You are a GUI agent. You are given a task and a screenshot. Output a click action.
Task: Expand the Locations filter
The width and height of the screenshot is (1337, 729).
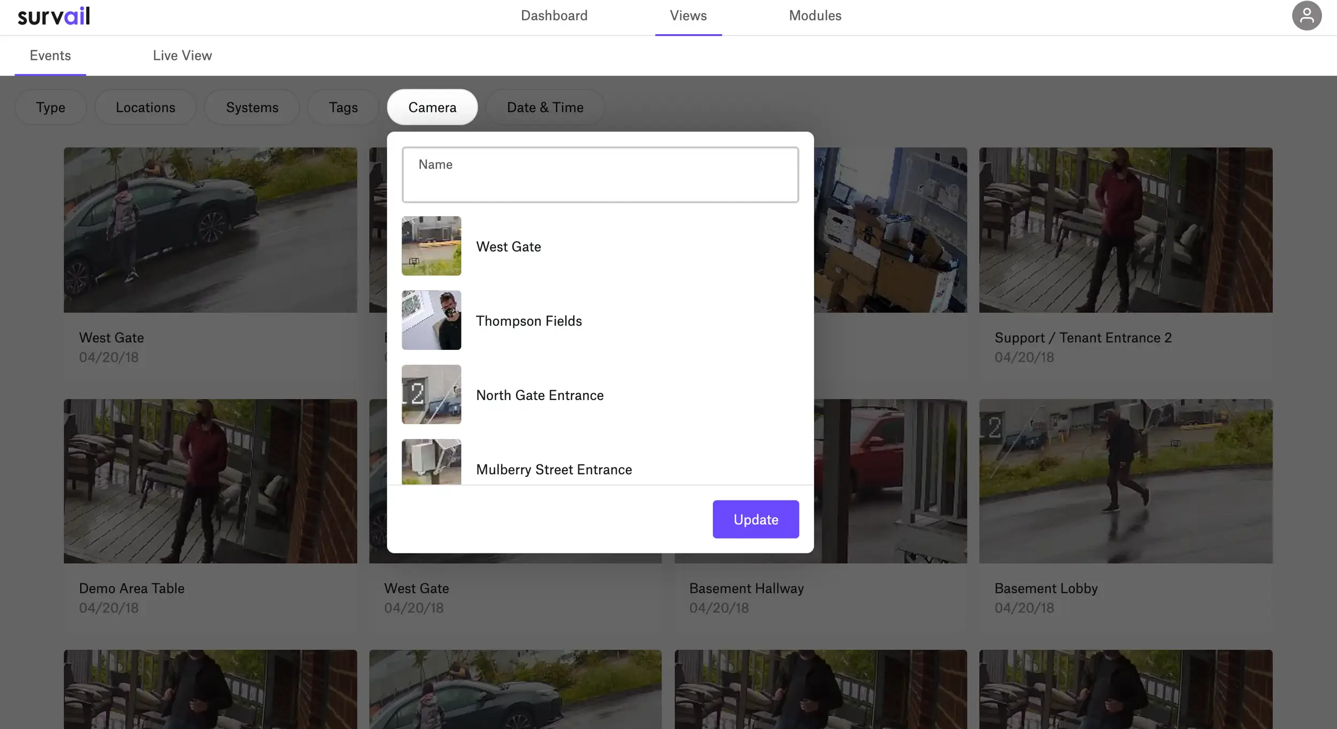[x=145, y=108]
